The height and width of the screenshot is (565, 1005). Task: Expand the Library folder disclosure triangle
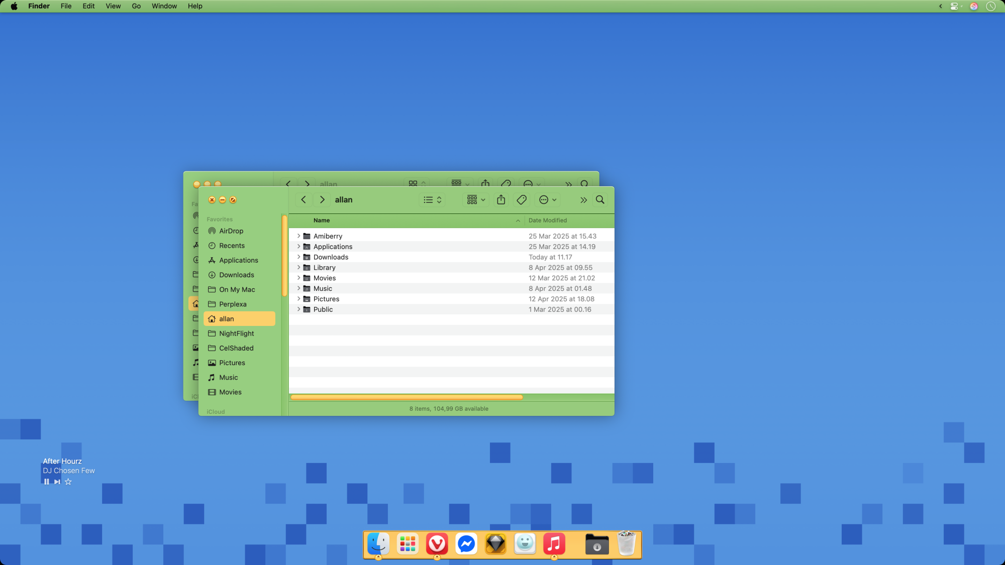click(x=298, y=268)
